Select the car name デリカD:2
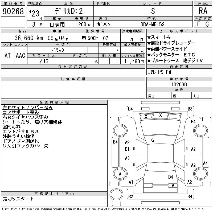Screen dimensions: 213x213 [x=69, y=11]
